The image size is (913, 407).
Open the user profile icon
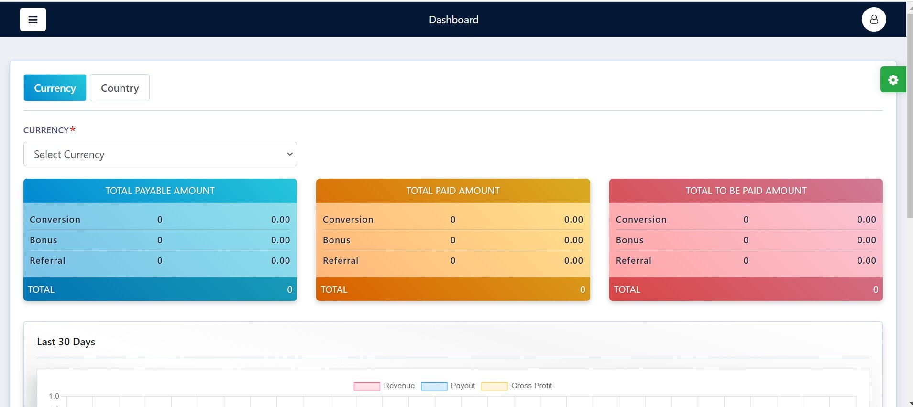[874, 20]
